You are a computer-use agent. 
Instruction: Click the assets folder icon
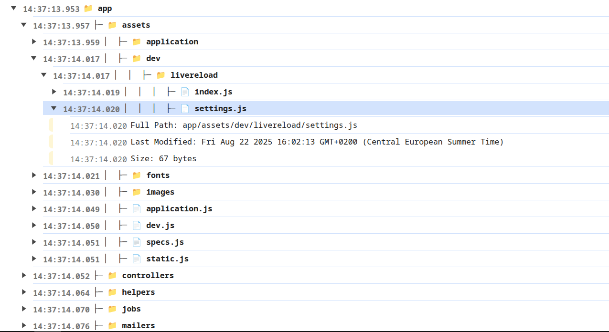[x=112, y=25]
